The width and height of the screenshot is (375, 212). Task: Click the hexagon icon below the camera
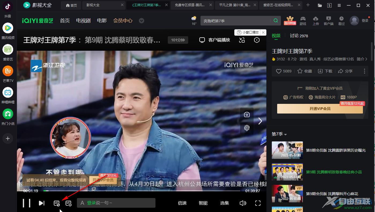click(247, 128)
